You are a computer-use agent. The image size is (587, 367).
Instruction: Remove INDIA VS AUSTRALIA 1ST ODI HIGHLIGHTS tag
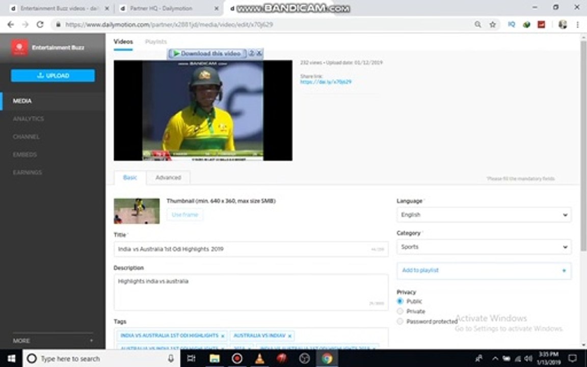point(223,336)
